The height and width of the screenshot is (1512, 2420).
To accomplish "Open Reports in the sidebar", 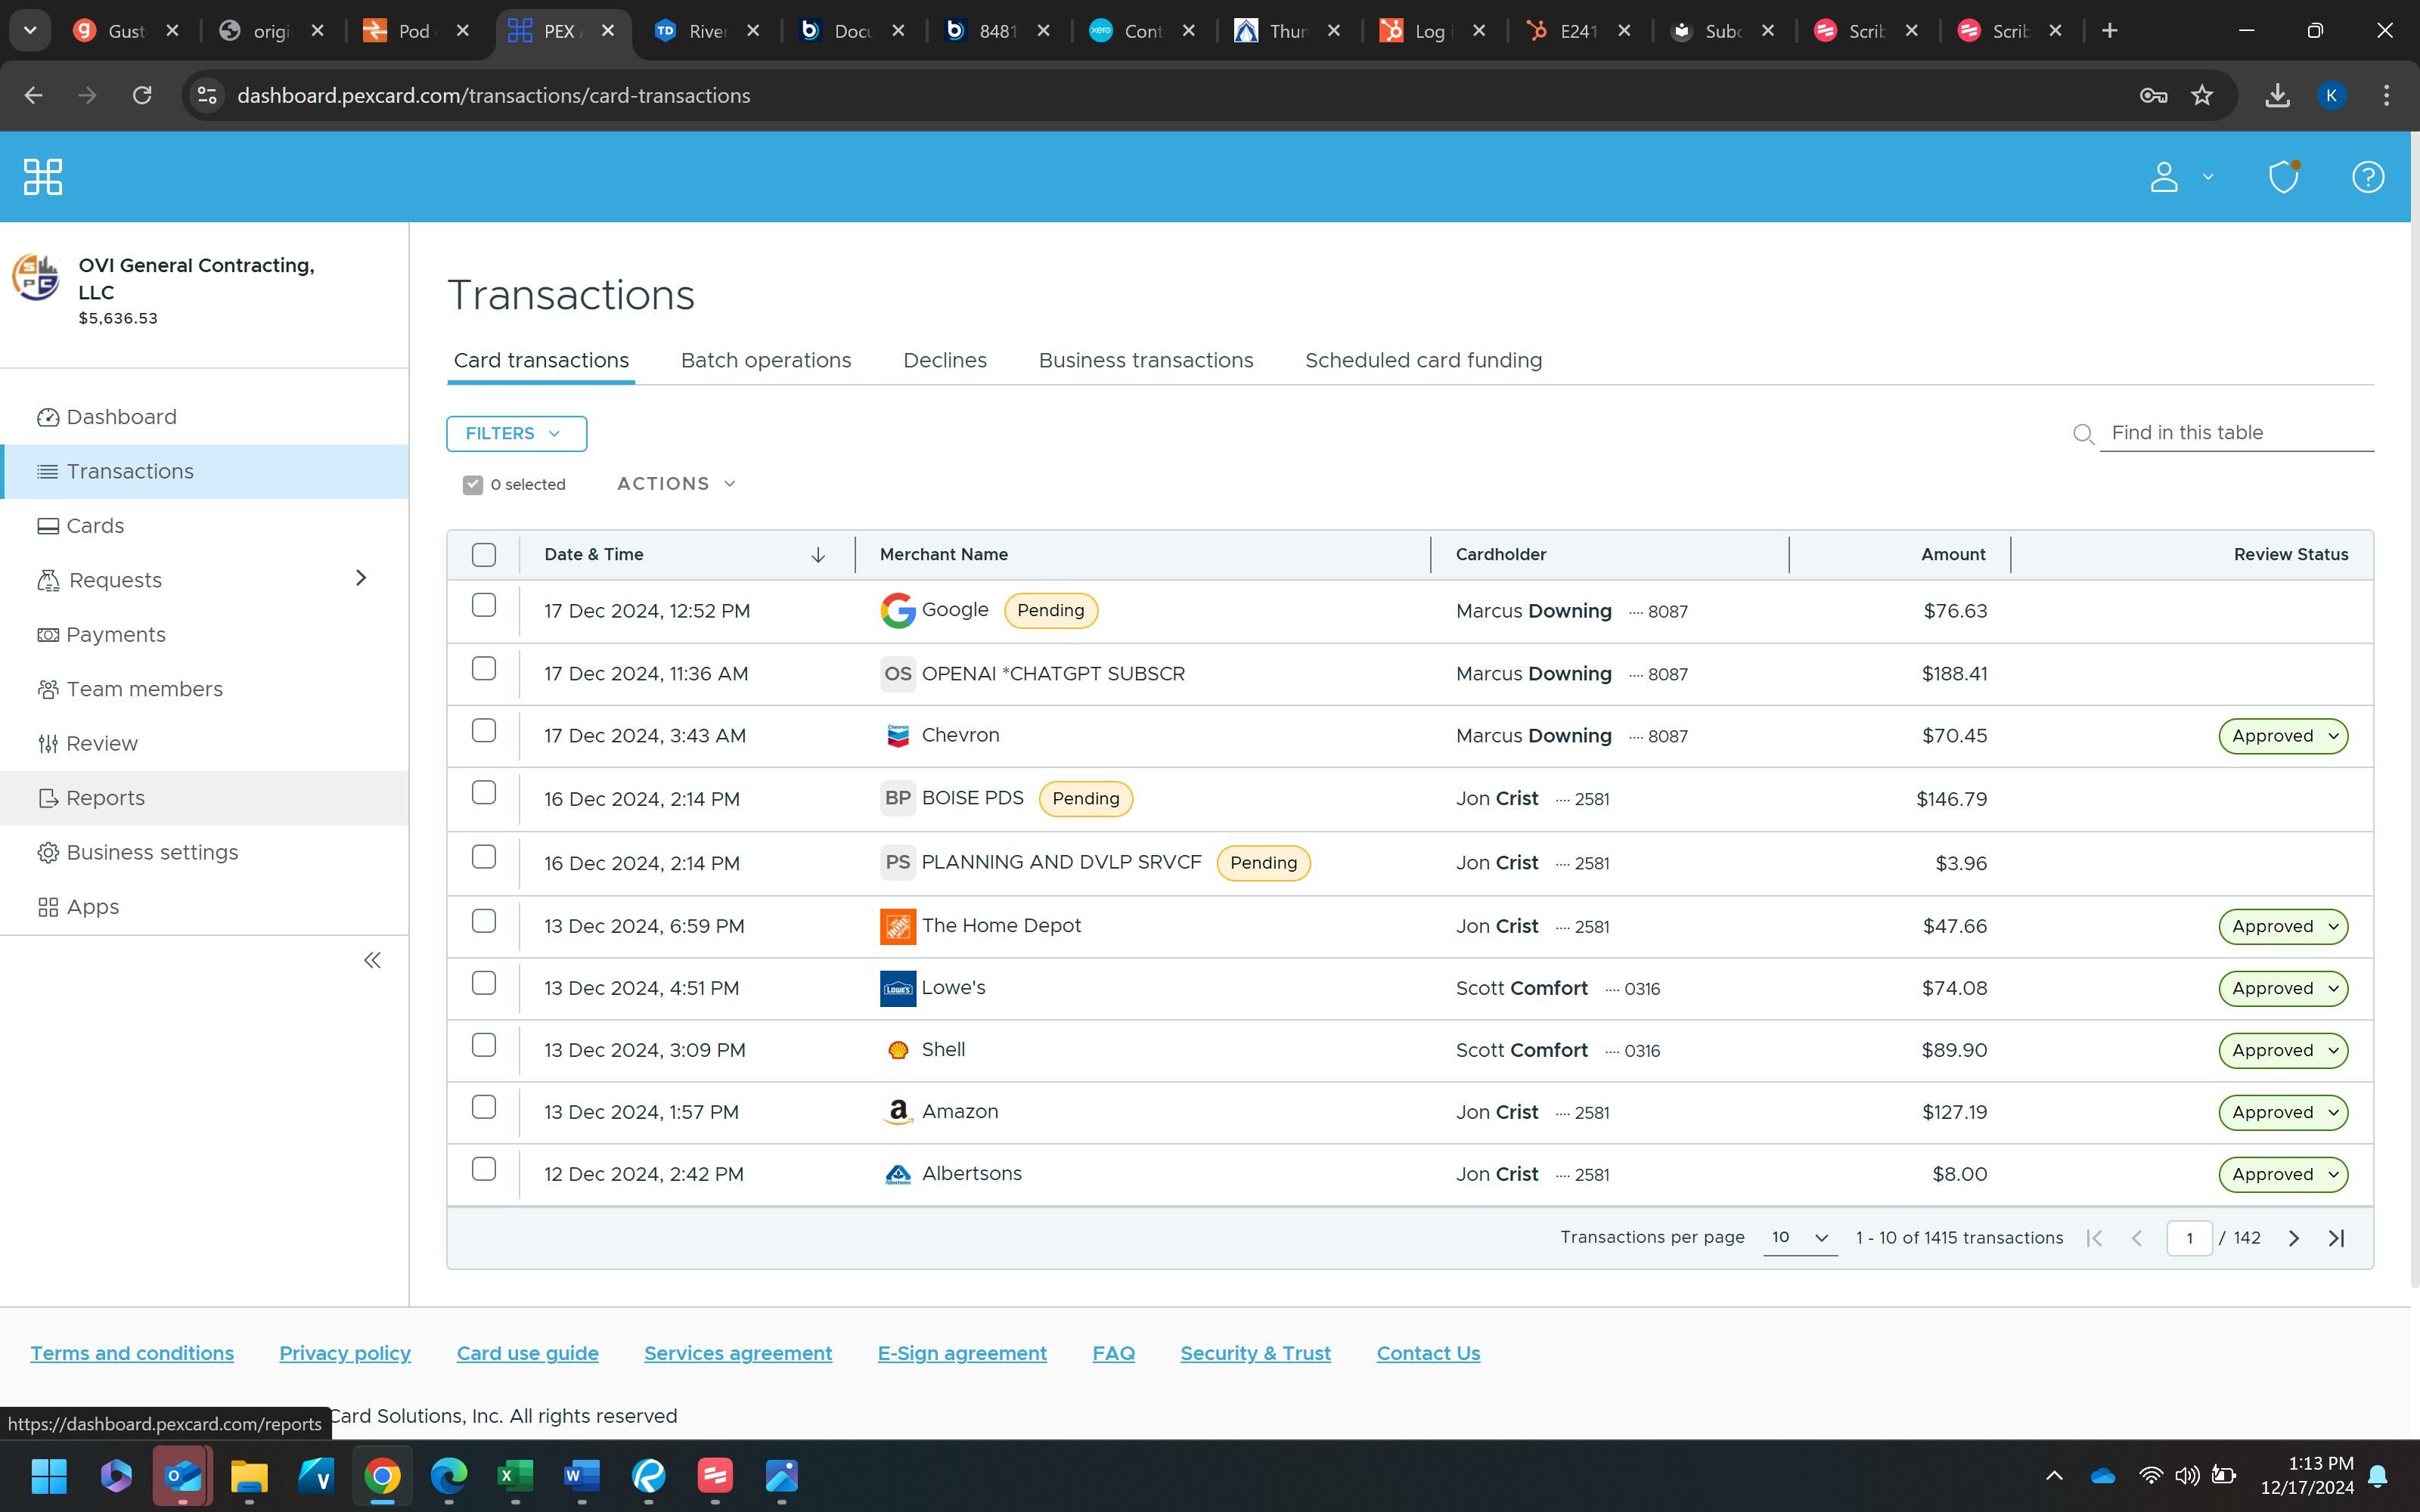I will click(x=105, y=798).
